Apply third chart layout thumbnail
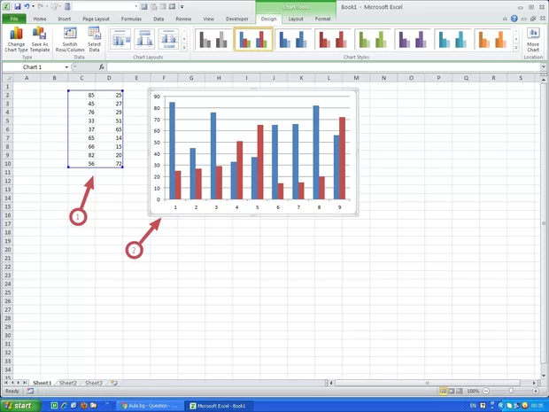549x412 pixels. [x=168, y=39]
